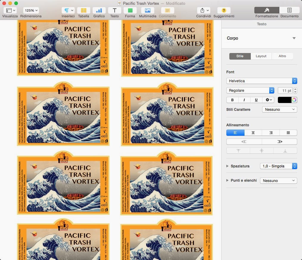Switch to the Altro tab

coord(282,56)
